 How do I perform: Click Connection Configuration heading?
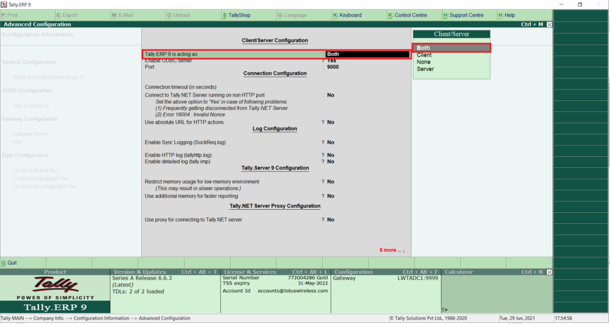coord(275,73)
